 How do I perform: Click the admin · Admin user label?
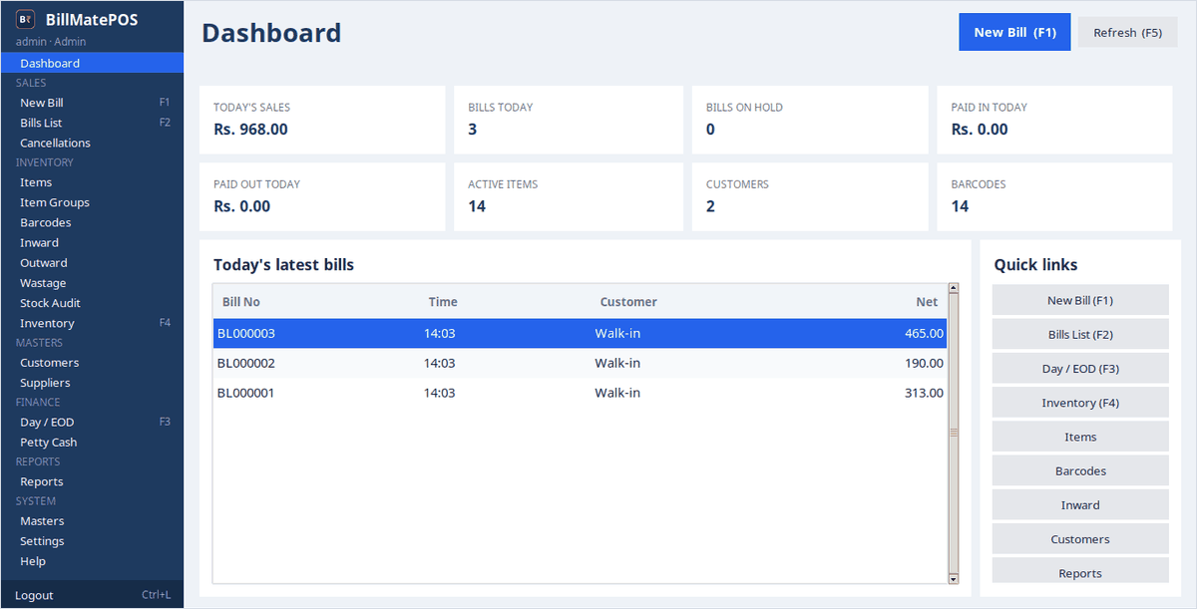tap(51, 42)
